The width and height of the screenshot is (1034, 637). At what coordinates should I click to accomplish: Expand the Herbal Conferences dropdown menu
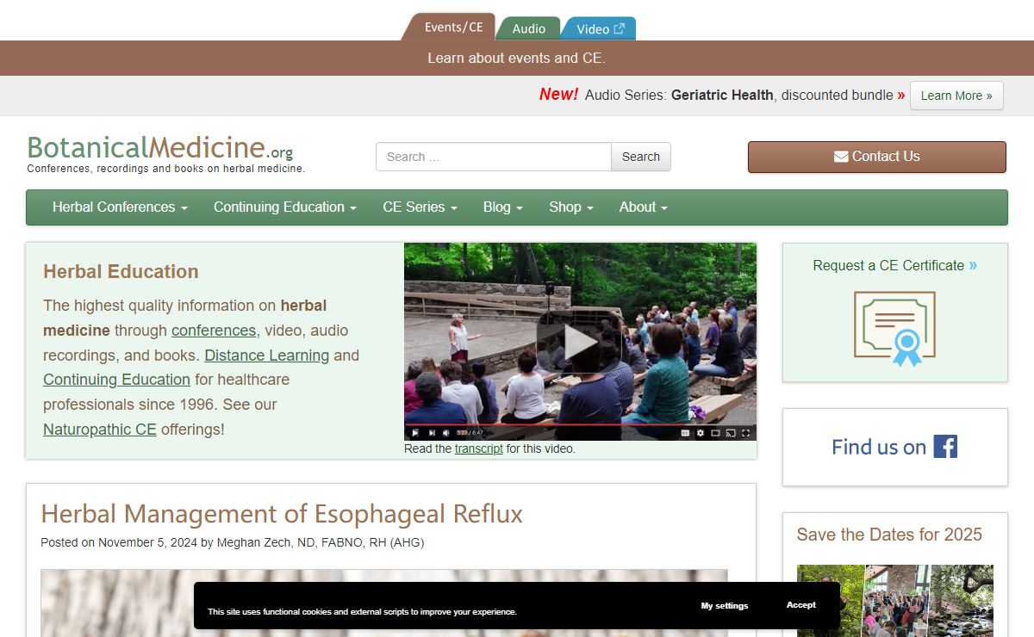pos(120,207)
